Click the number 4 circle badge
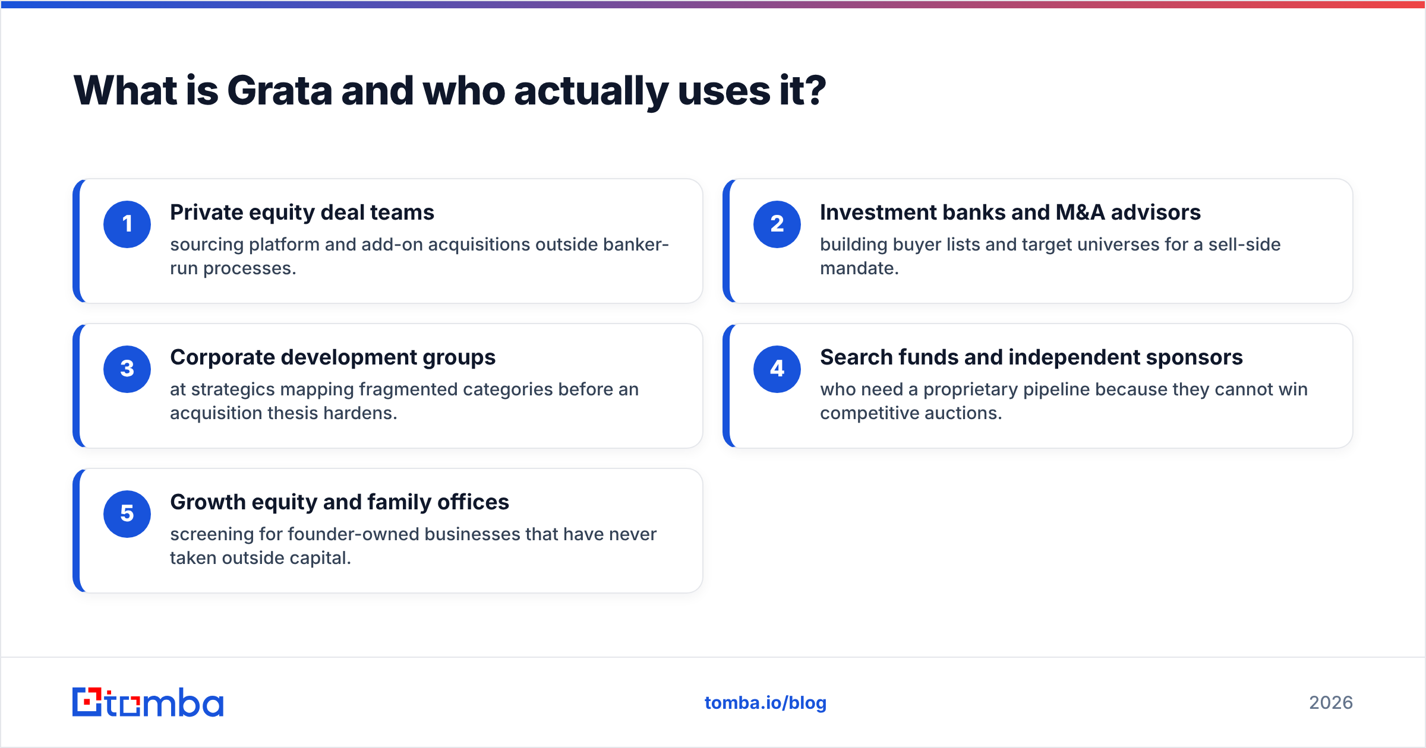 (x=777, y=369)
